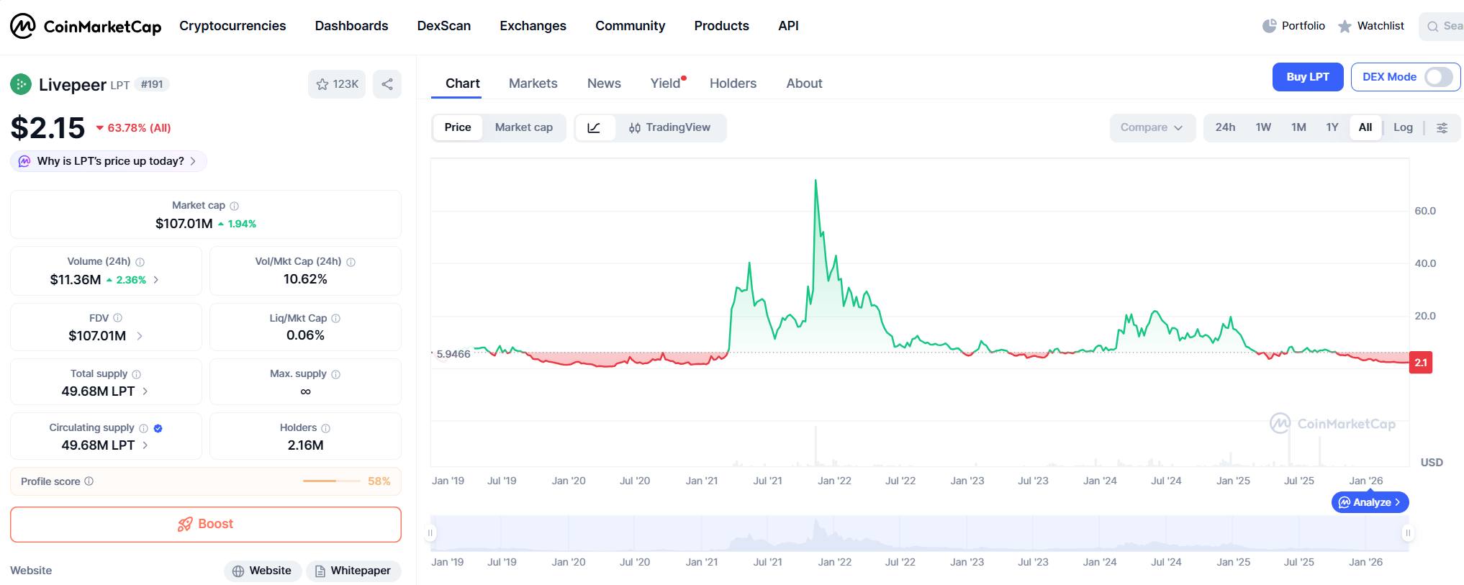Click FDV info icon

118,318
